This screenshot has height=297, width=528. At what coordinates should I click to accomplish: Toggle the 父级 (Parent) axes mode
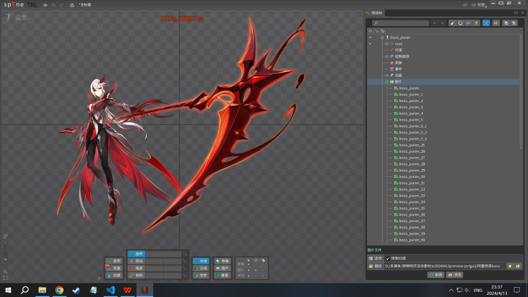pyautogui.click(x=201, y=268)
